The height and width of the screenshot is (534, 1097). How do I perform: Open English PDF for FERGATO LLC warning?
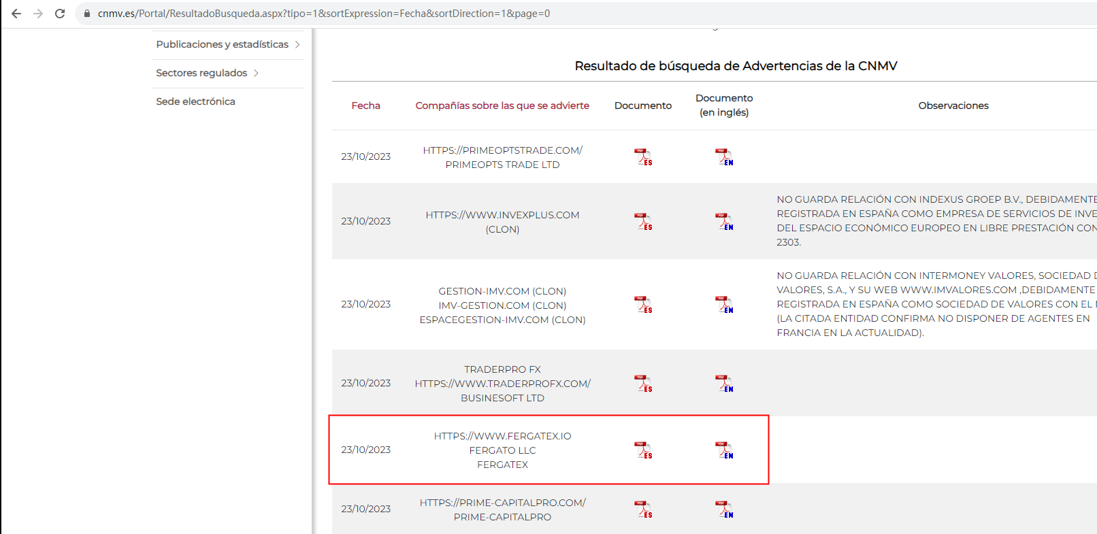coord(724,450)
